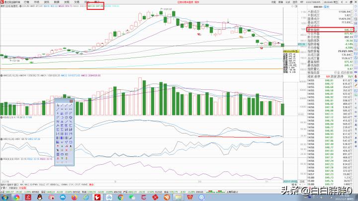The width and height of the screenshot is (358, 201).
Task: Open the 市场 menu
Action: (x=36, y=2)
